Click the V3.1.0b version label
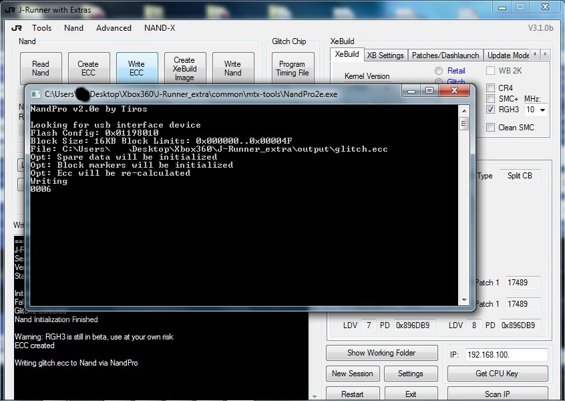The height and width of the screenshot is (401, 565). [540, 28]
